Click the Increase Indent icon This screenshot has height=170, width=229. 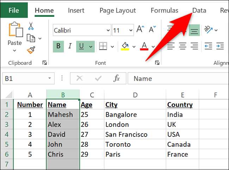pos(220,46)
